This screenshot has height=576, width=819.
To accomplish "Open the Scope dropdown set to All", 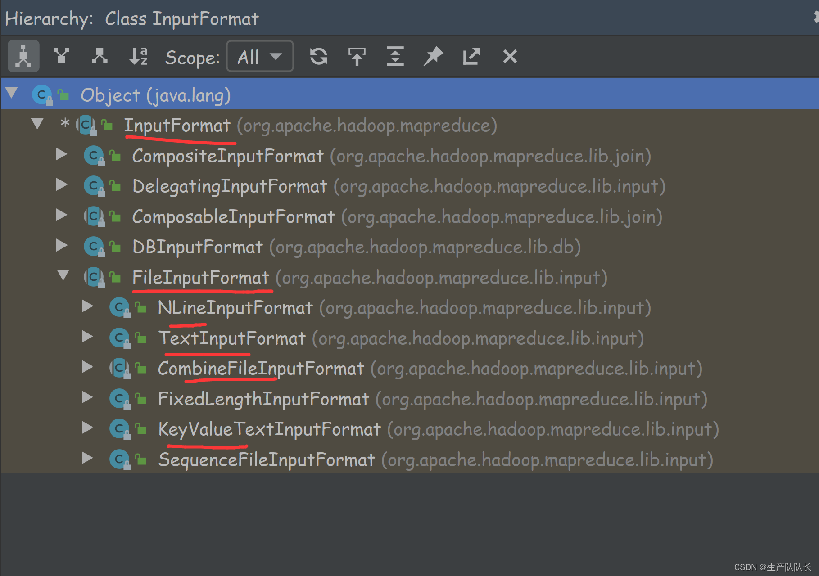I will click(x=260, y=56).
